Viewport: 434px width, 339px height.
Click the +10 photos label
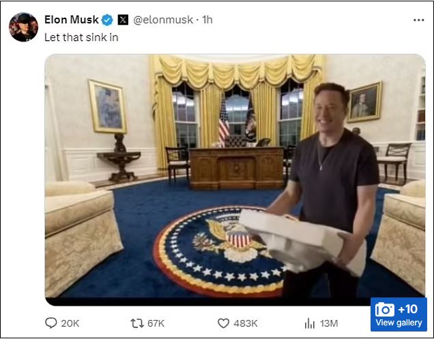click(x=407, y=309)
